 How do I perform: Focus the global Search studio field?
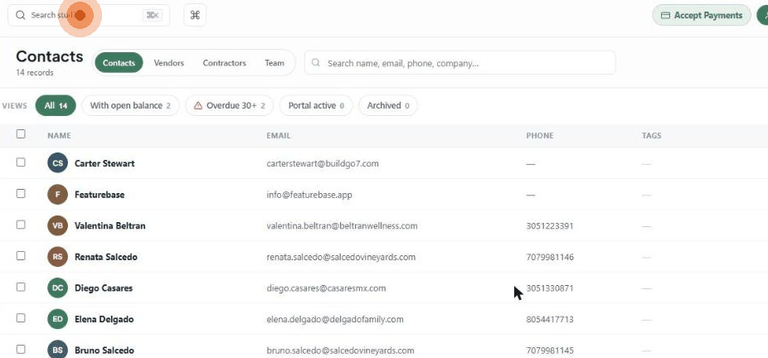point(89,15)
